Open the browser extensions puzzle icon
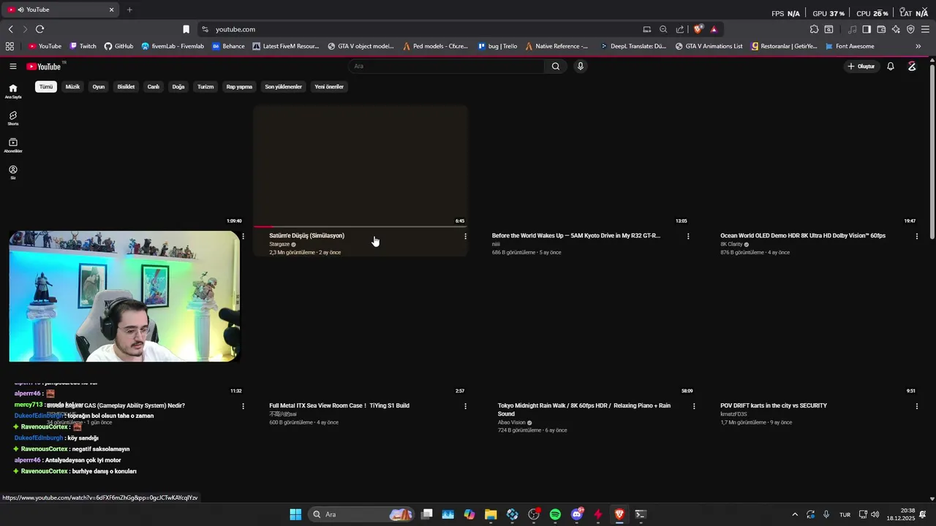 click(814, 29)
